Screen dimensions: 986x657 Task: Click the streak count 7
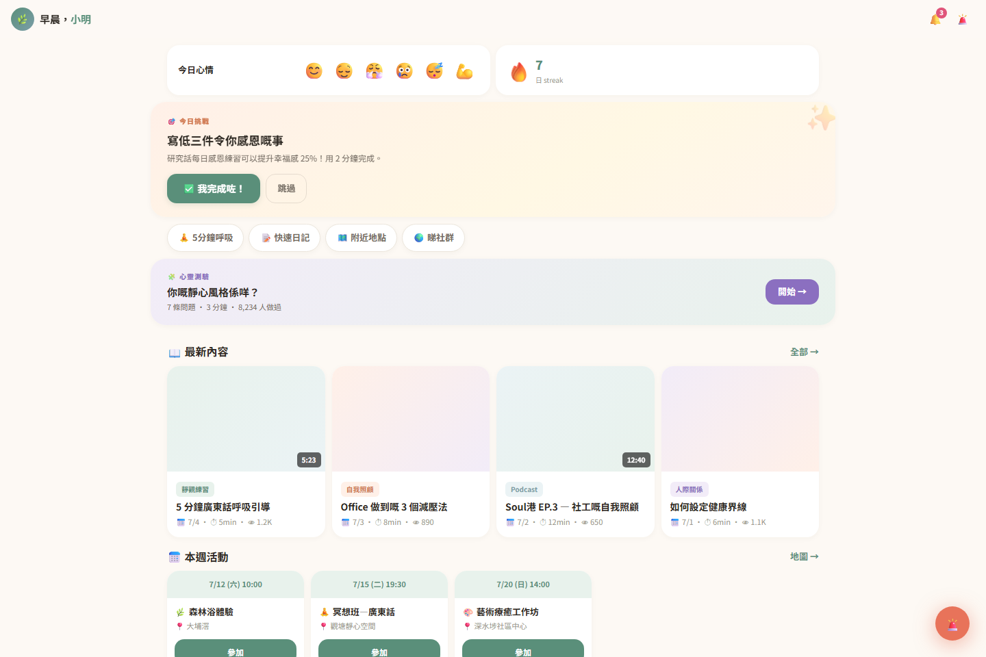539,65
